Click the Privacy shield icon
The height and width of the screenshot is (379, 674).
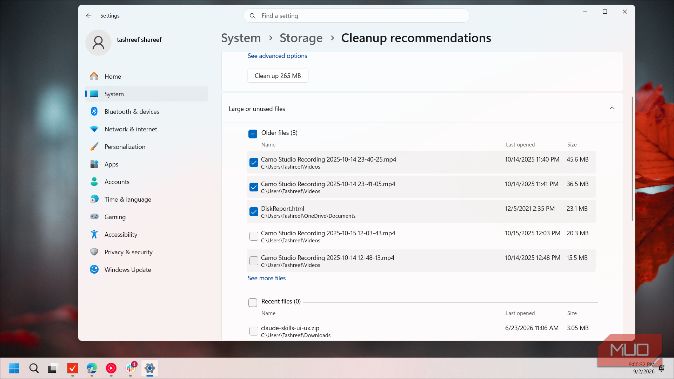point(94,252)
